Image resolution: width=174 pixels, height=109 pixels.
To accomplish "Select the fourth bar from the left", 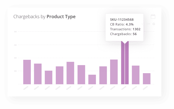I will (60, 75).
